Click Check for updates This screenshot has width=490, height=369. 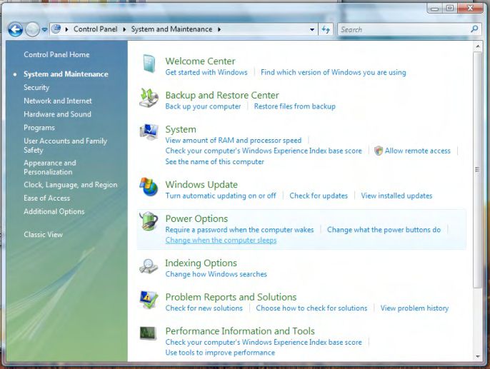(319, 196)
